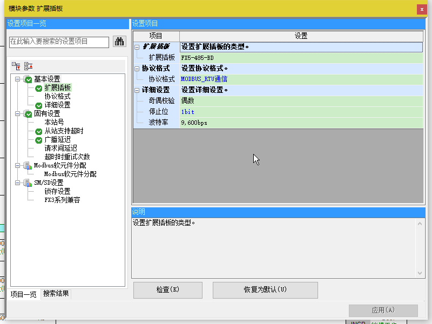Click the 恢复为默认(U) button

tap(265, 290)
